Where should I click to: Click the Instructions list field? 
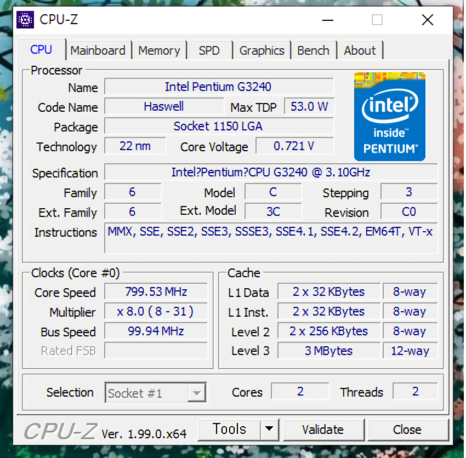[271, 238]
